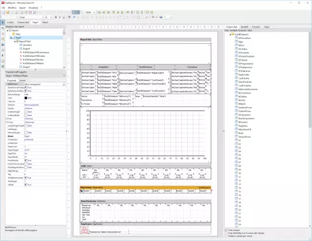Click the frxDBDataset1 dataset icon
Screen dimensions: 312x241
[233, 35]
